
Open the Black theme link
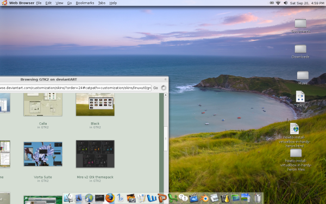(95, 123)
